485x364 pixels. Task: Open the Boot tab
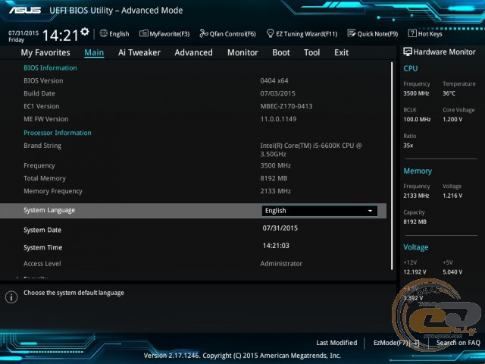[281, 52]
